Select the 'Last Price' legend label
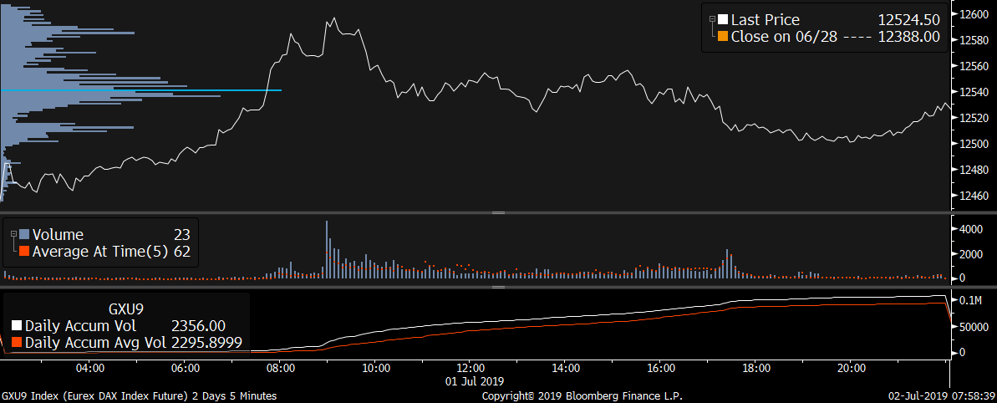This screenshot has height=403, width=997. (x=765, y=20)
